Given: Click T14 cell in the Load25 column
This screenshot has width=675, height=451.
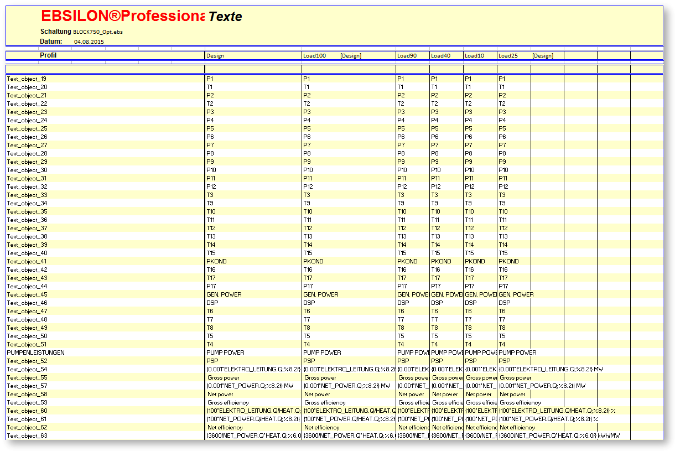Looking at the screenshot, I should coord(503,245).
